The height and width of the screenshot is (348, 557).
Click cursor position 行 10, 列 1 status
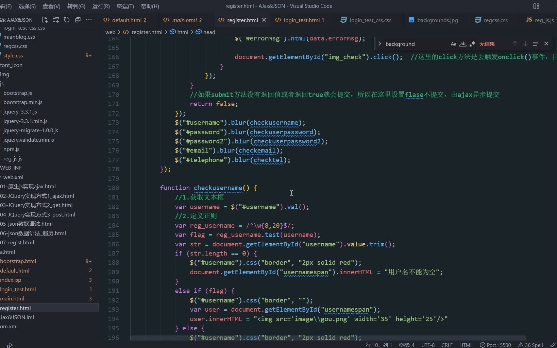[x=379, y=345]
